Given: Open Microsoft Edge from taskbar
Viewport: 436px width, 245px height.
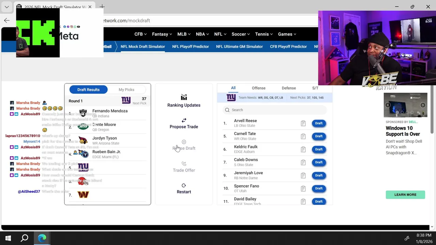Looking at the screenshot, I should (x=42, y=238).
